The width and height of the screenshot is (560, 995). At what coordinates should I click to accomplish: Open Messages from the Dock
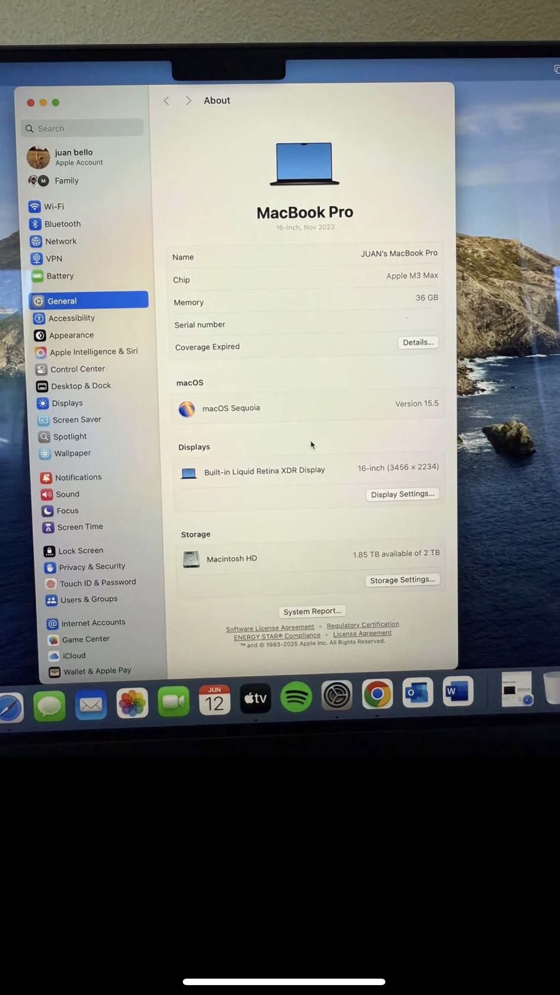(x=49, y=706)
